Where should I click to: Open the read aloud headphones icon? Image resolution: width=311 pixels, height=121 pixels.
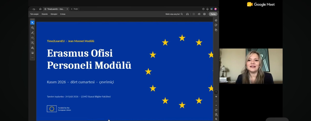point(187,14)
